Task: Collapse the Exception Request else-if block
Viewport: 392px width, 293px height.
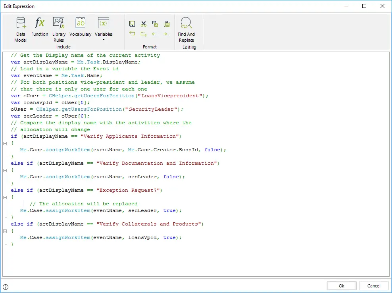Action: pos(5,197)
